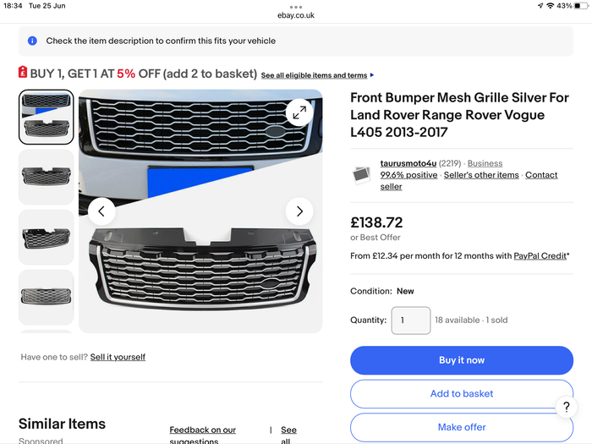The height and width of the screenshot is (444, 592).
Task: Show the previous product image
Action: [x=101, y=211]
